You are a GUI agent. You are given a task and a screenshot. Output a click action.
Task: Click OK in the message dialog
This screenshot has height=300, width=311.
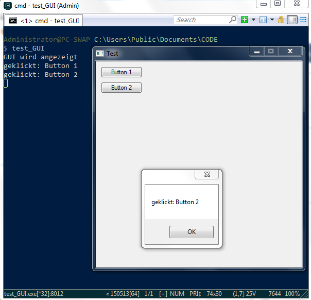pyautogui.click(x=191, y=232)
